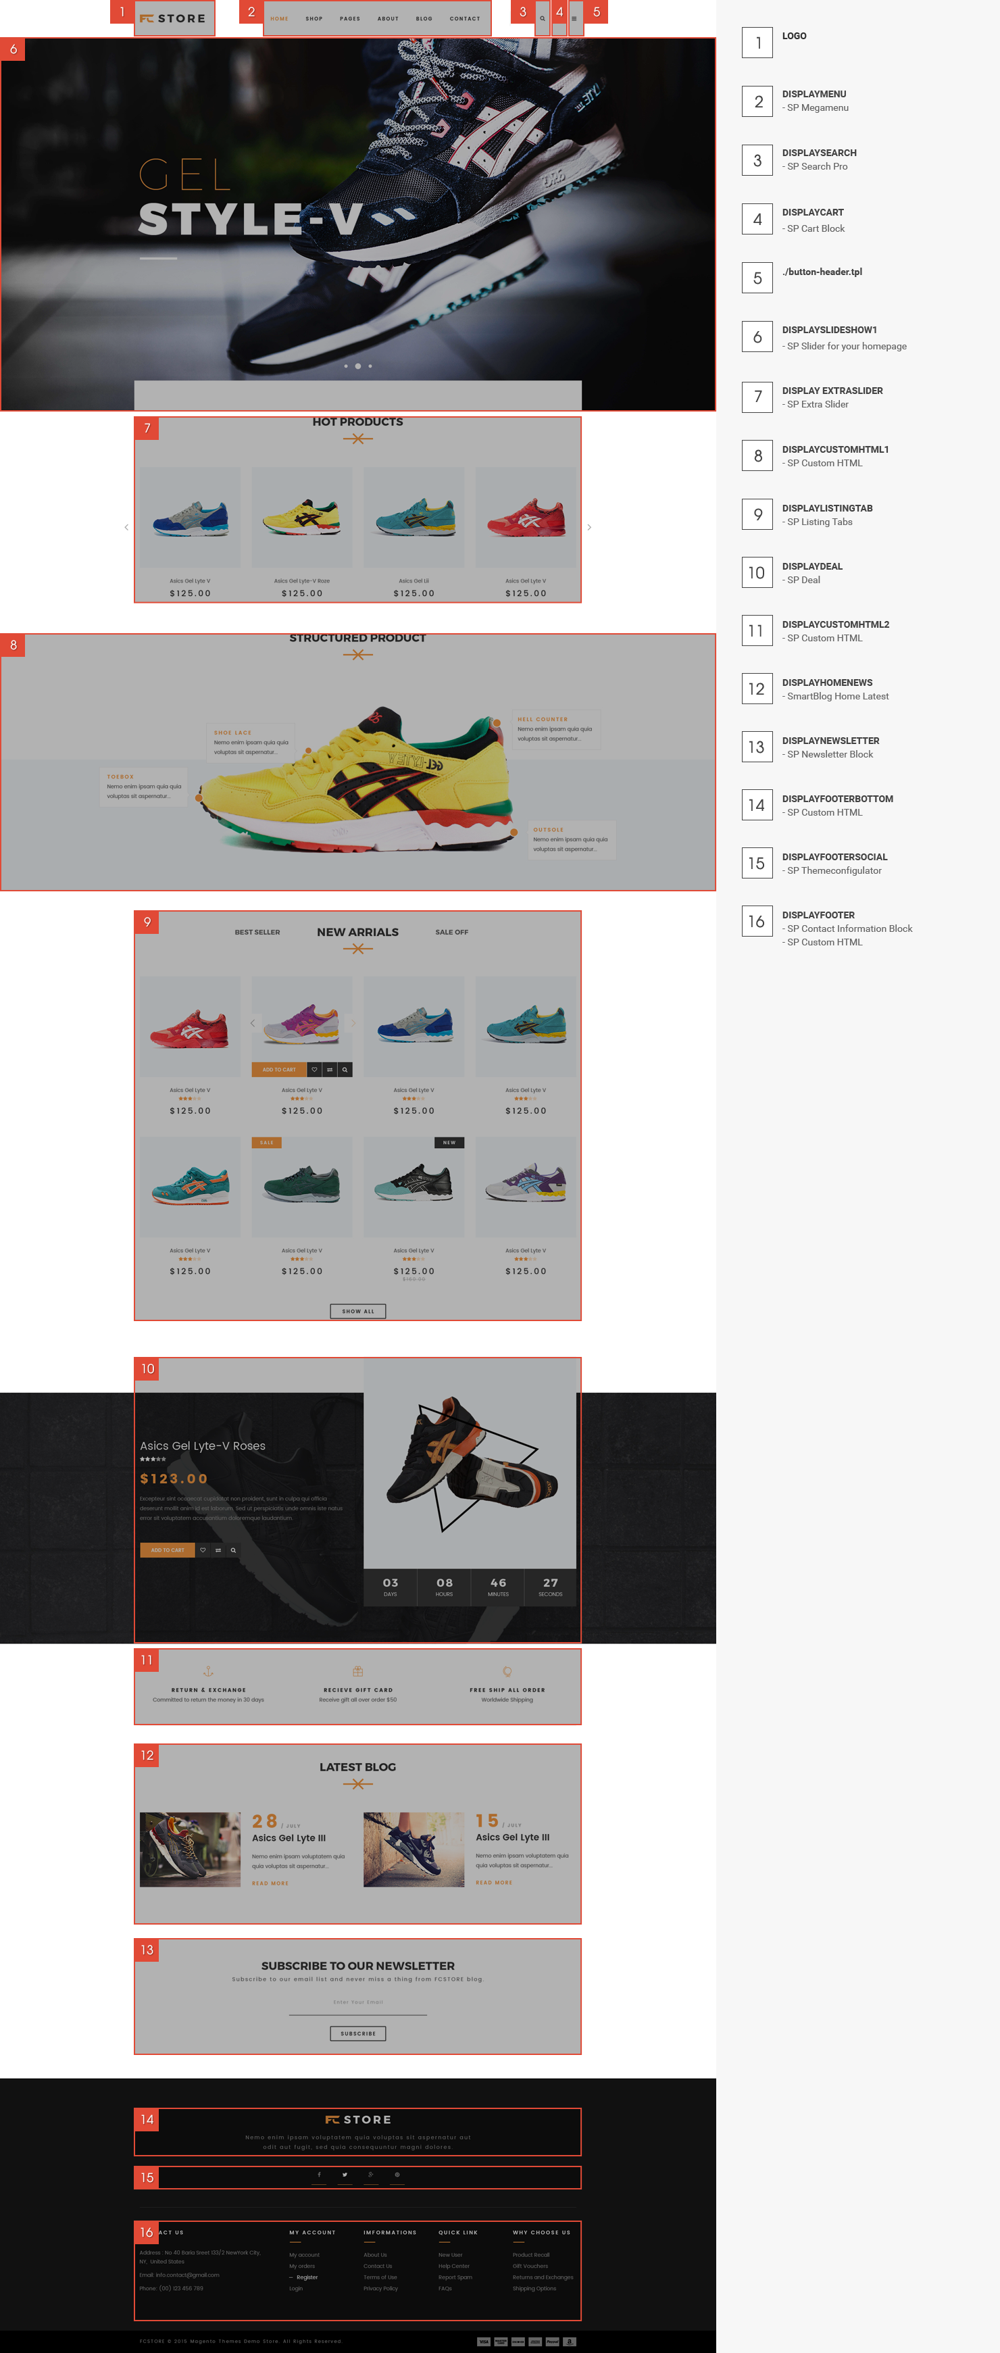This screenshot has height=2353, width=1000.
Task: Switch to the Best Seller tab
Action: pyautogui.click(x=257, y=933)
